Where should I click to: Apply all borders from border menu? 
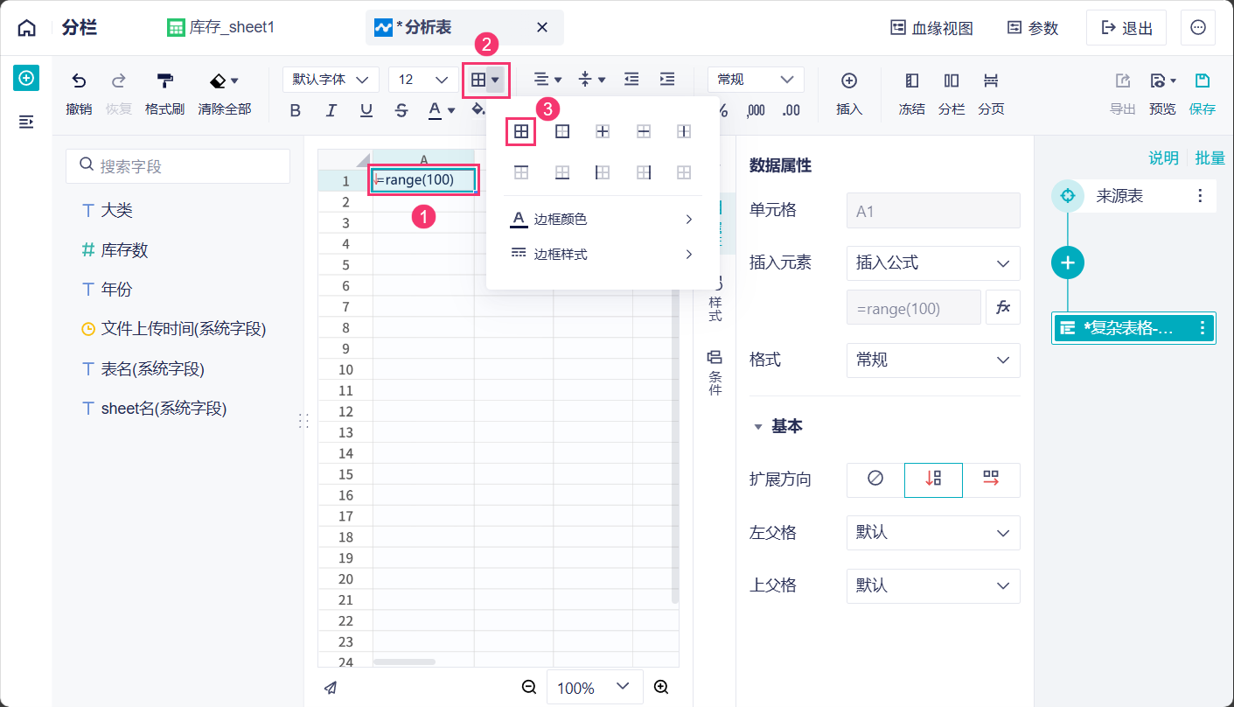(521, 131)
